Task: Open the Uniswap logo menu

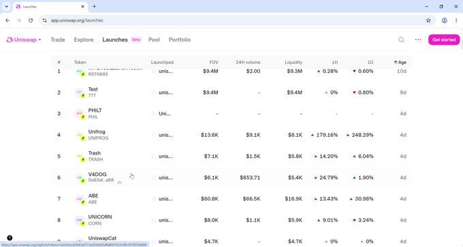Action: click(x=24, y=39)
